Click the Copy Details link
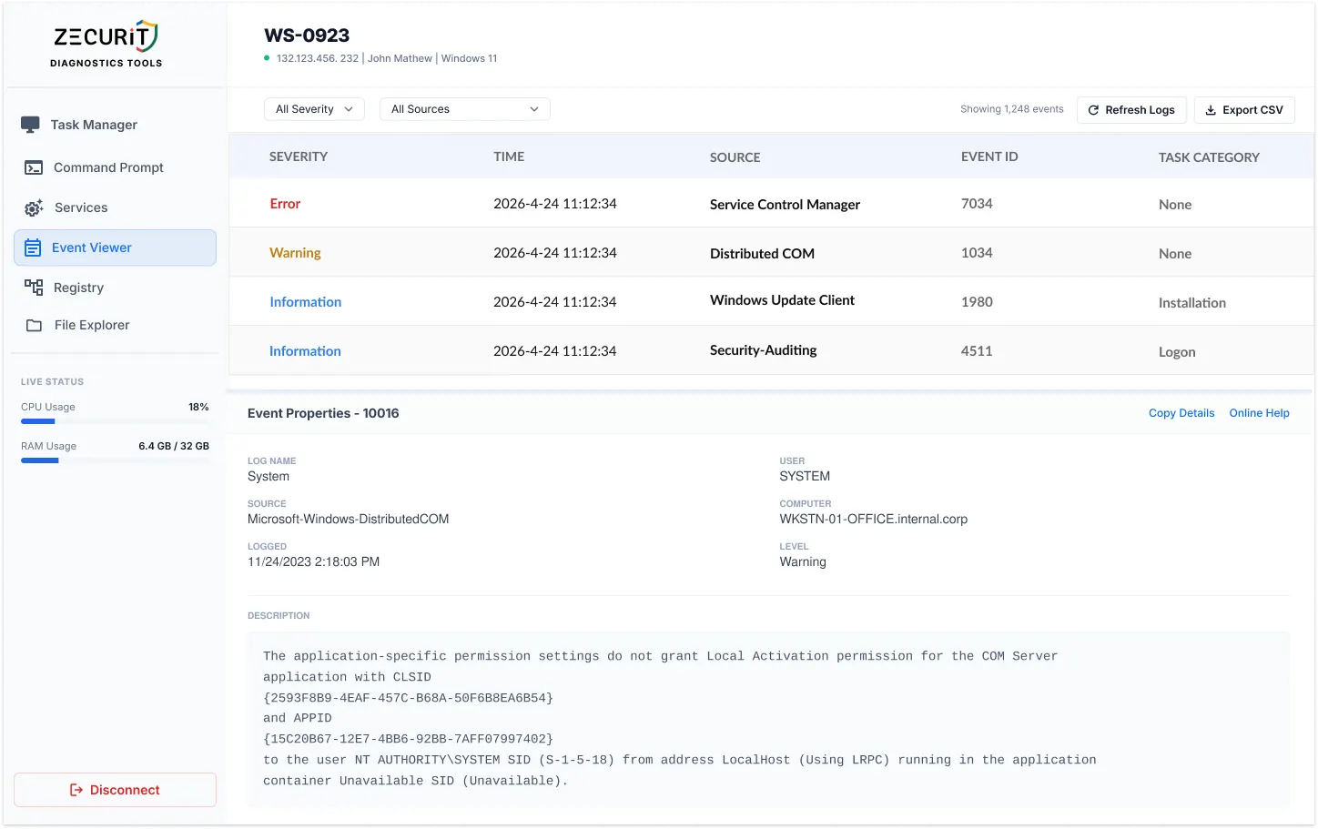Screen dimensions: 1318x829 (1181, 412)
